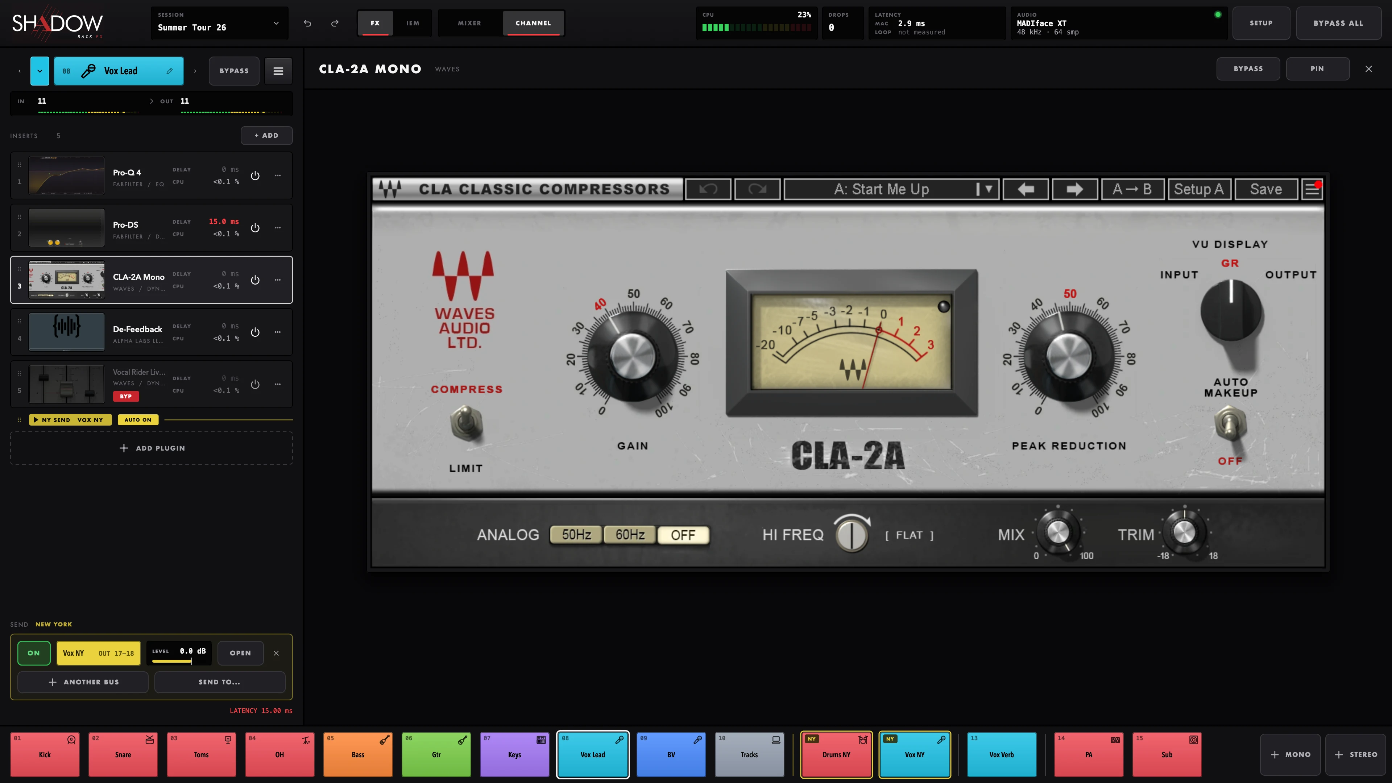Close the CLA-2A plugin panel
Screen dimensions: 1392x783
(x=1369, y=69)
